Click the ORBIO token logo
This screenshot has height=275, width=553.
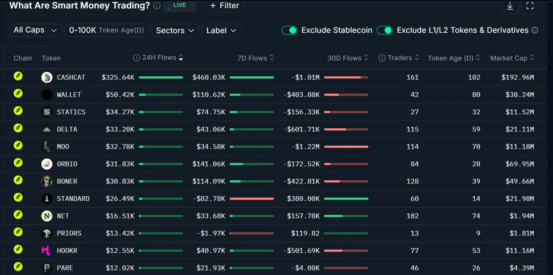pyautogui.click(x=47, y=164)
